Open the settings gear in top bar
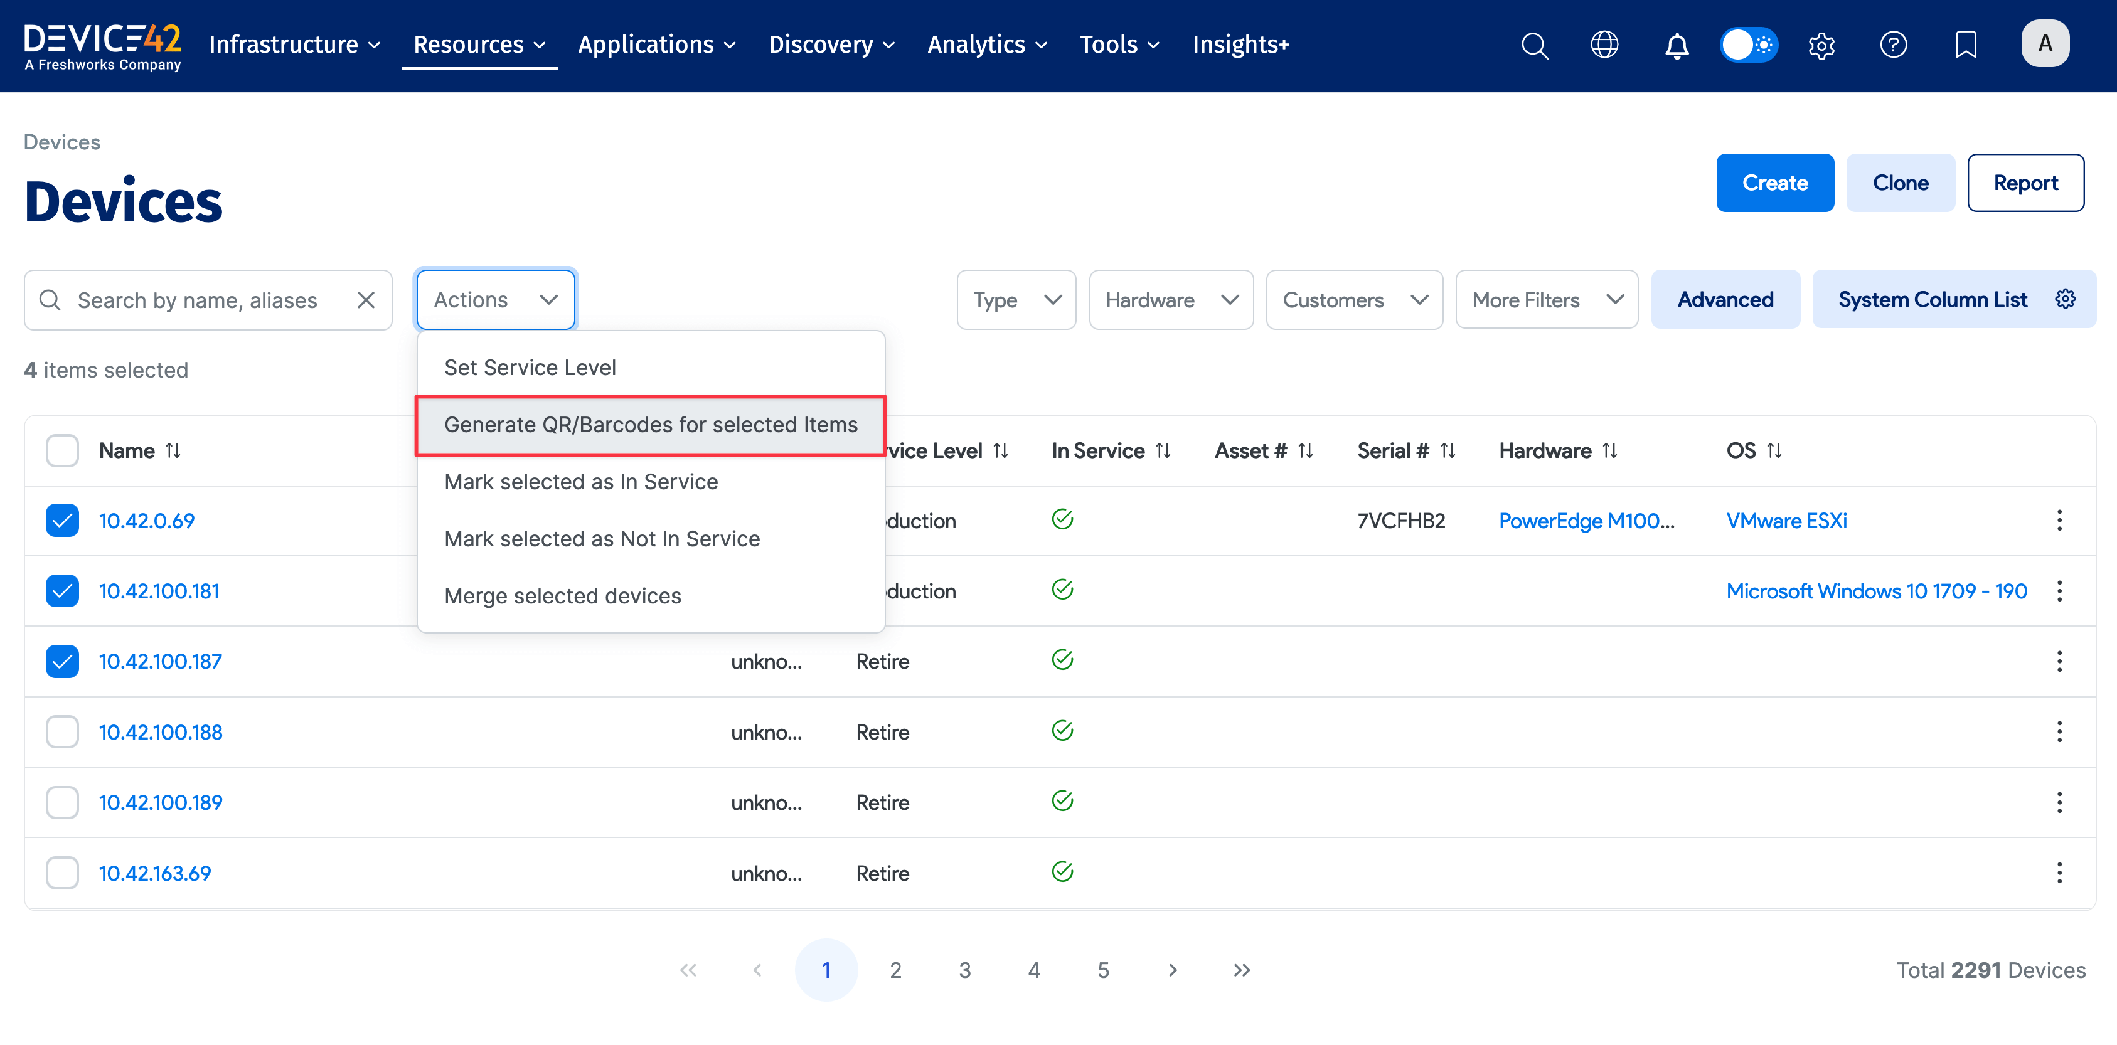2117x1045 pixels. (1821, 45)
